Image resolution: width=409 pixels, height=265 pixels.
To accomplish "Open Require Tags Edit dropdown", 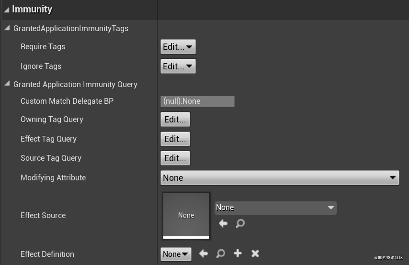I will click(x=178, y=47).
